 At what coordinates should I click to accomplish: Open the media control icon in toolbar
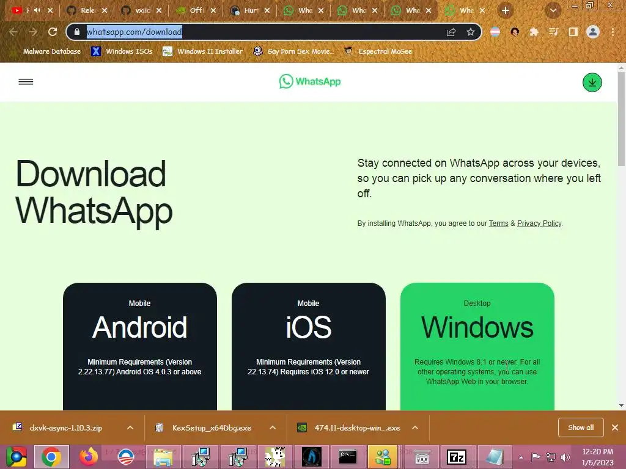pos(553,32)
